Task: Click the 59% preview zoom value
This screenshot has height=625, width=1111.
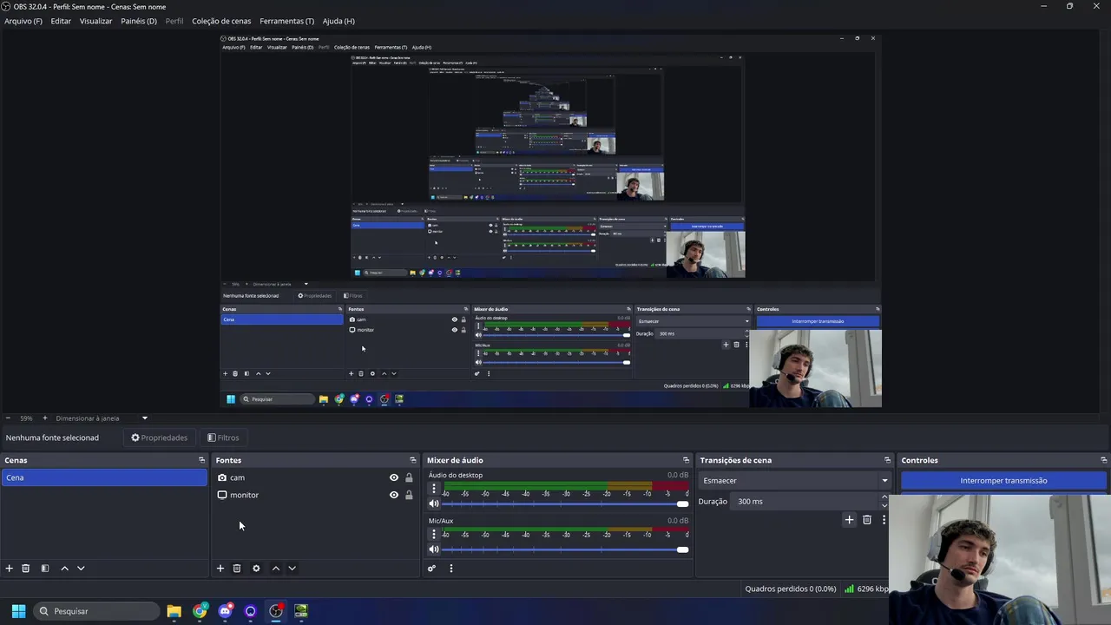Action: tap(26, 418)
